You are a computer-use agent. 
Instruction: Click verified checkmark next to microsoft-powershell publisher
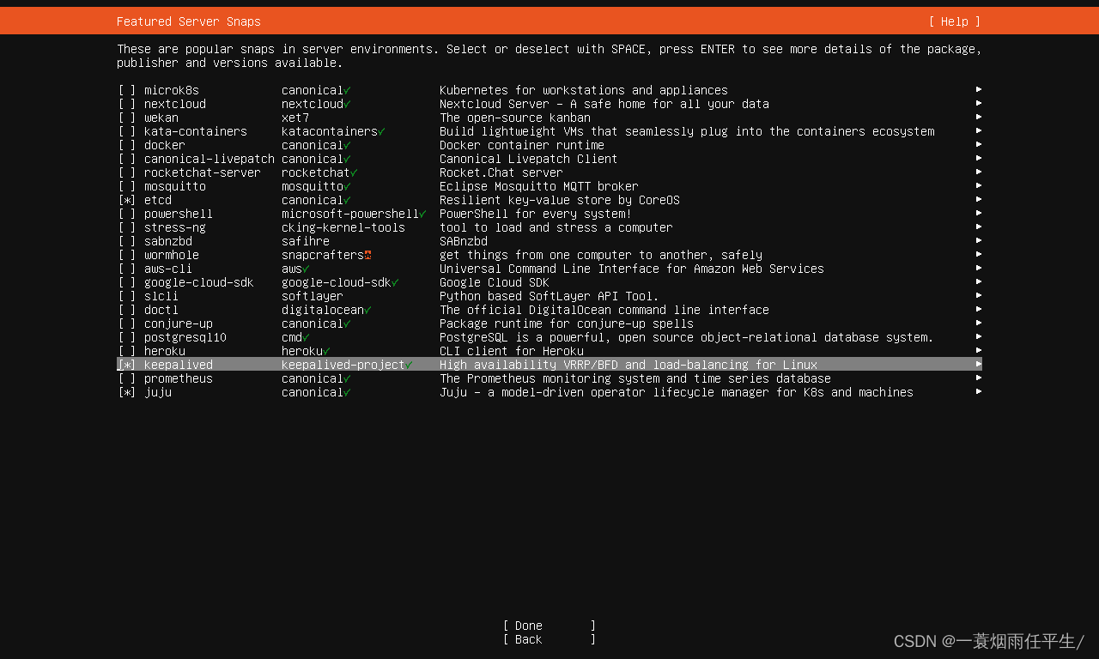(423, 214)
